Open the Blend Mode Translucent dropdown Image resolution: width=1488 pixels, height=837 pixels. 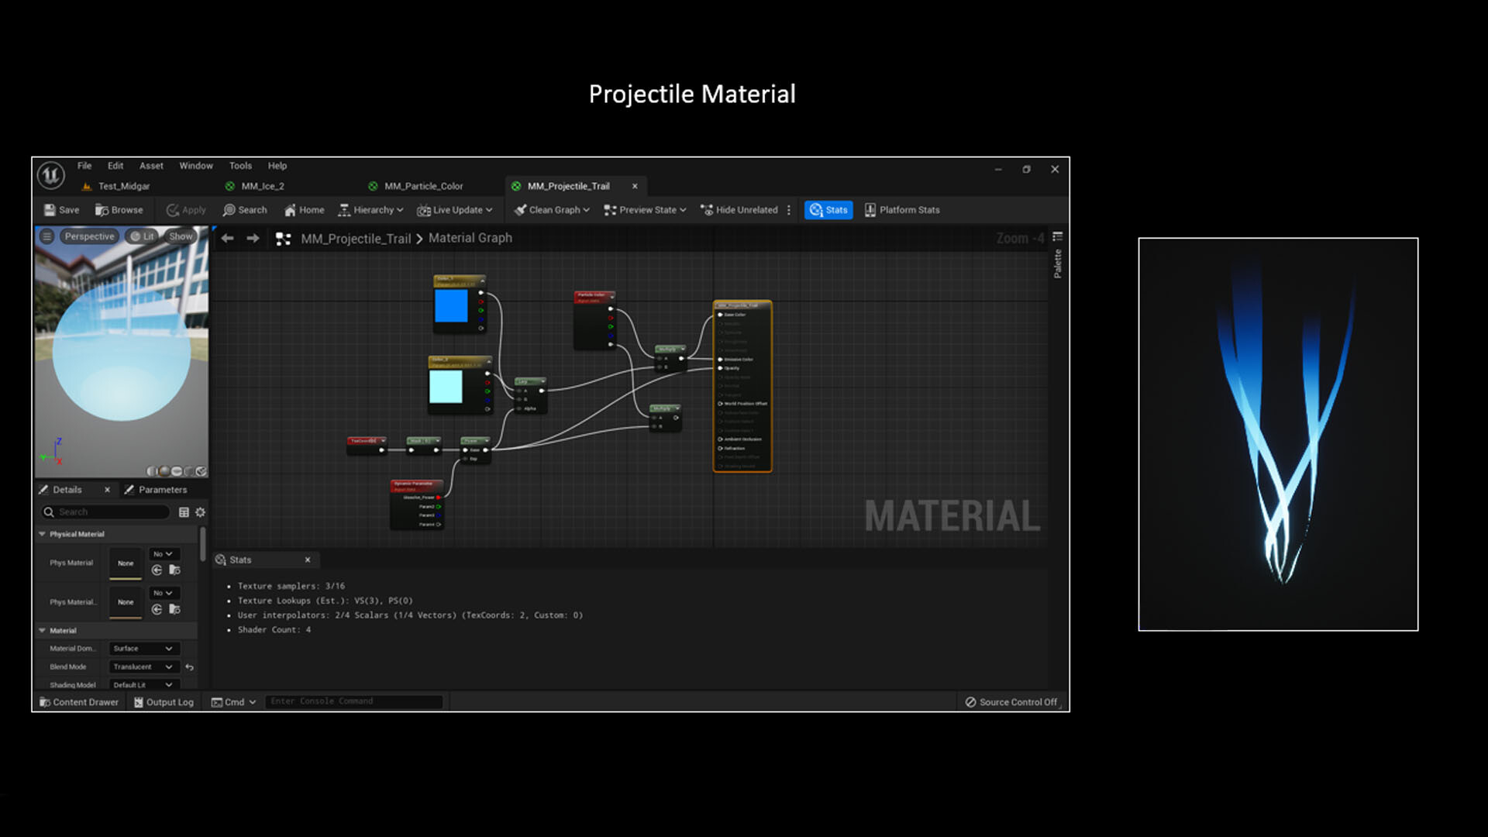click(143, 666)
